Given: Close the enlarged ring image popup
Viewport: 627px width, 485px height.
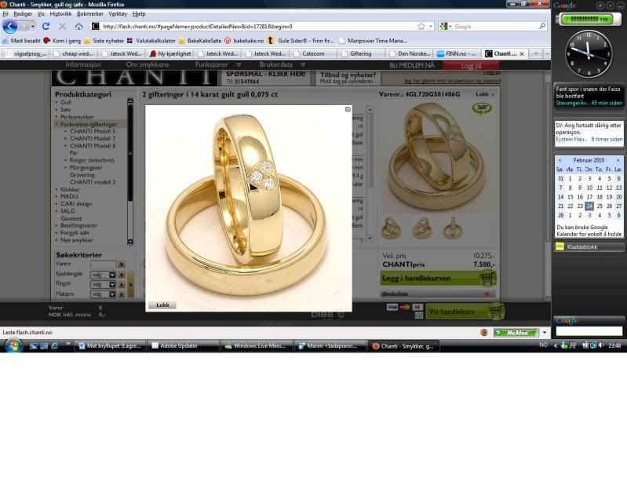Looking at the screenshot, I should pos(348,109).
